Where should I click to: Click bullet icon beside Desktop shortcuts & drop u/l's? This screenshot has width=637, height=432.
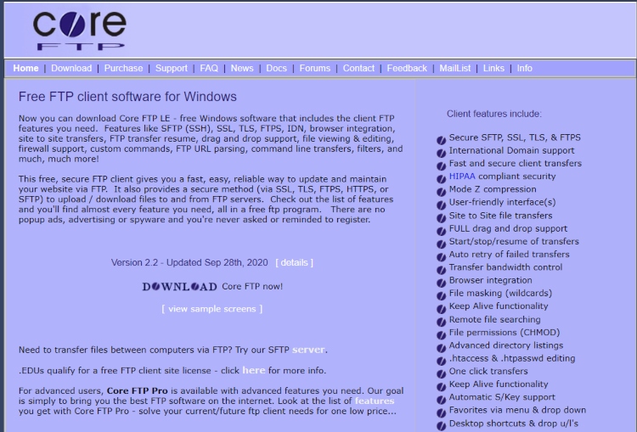441,426
